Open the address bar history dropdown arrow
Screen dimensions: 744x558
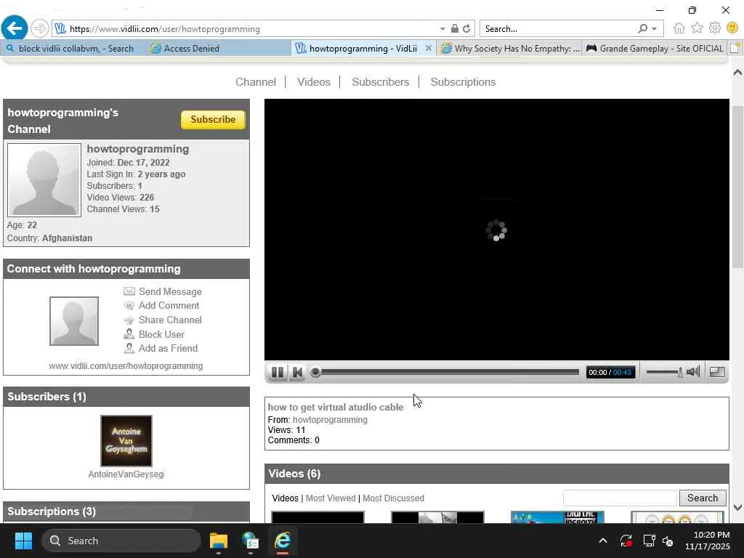point(442,29)
